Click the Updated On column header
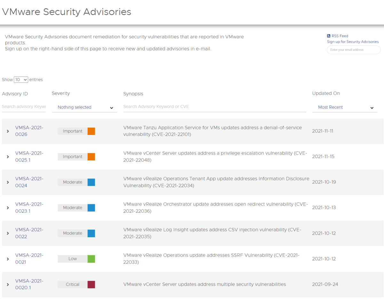Viewport: 384px width, 299px height. point(326,93)
